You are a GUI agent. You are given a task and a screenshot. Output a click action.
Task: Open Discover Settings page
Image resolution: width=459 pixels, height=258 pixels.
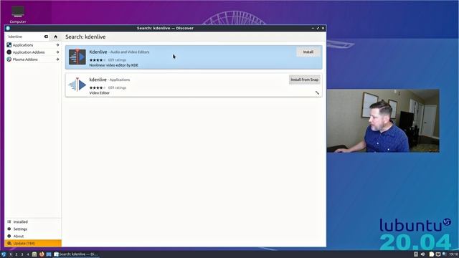[x=33, y=229]
